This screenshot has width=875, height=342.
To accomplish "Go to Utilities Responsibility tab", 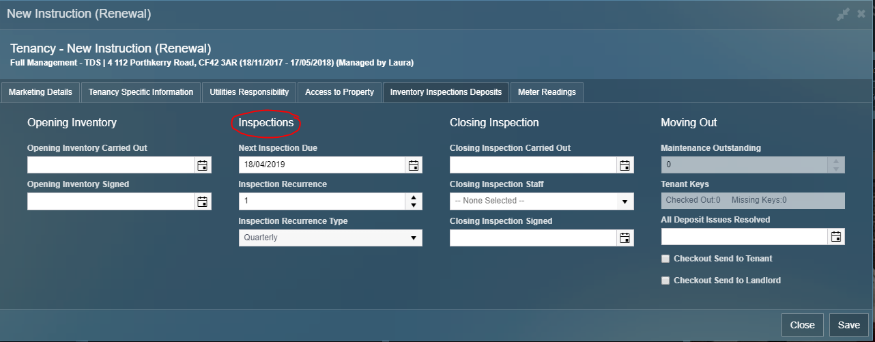I will click(x=250, y=92).
